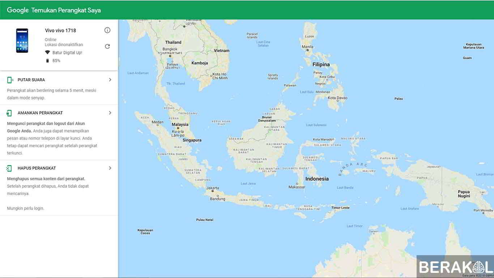494x278 pixels.
Task: Click Kota Manado label on map
Action: coord(323,139)
